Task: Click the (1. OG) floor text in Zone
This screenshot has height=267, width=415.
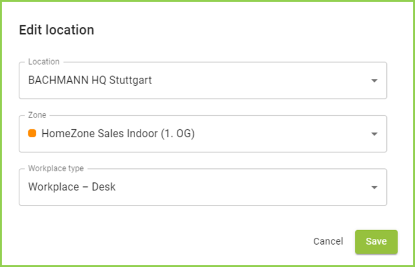Action: click(177, 134)
